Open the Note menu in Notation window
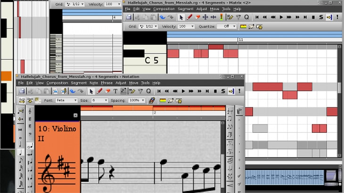Viewport: 344px width, 193px height. pyautogui.click(x=93, y=83)
